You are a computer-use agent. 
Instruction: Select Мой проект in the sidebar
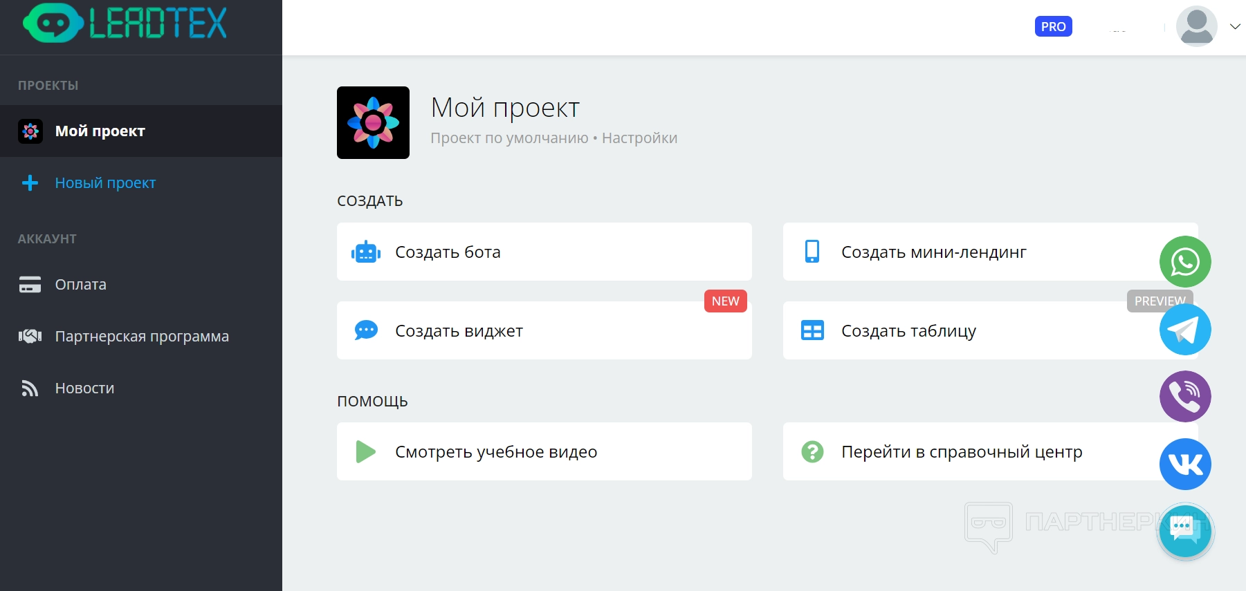(x=100, y=131)
